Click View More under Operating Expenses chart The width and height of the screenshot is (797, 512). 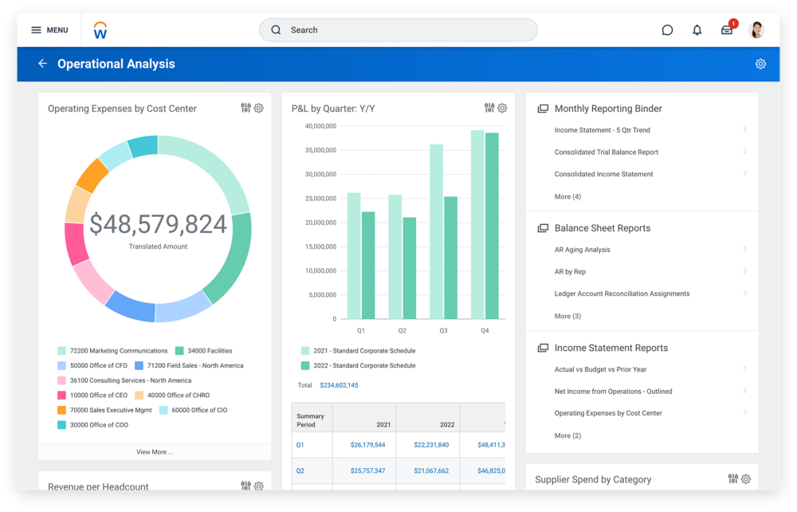click(x=156, y=451)
